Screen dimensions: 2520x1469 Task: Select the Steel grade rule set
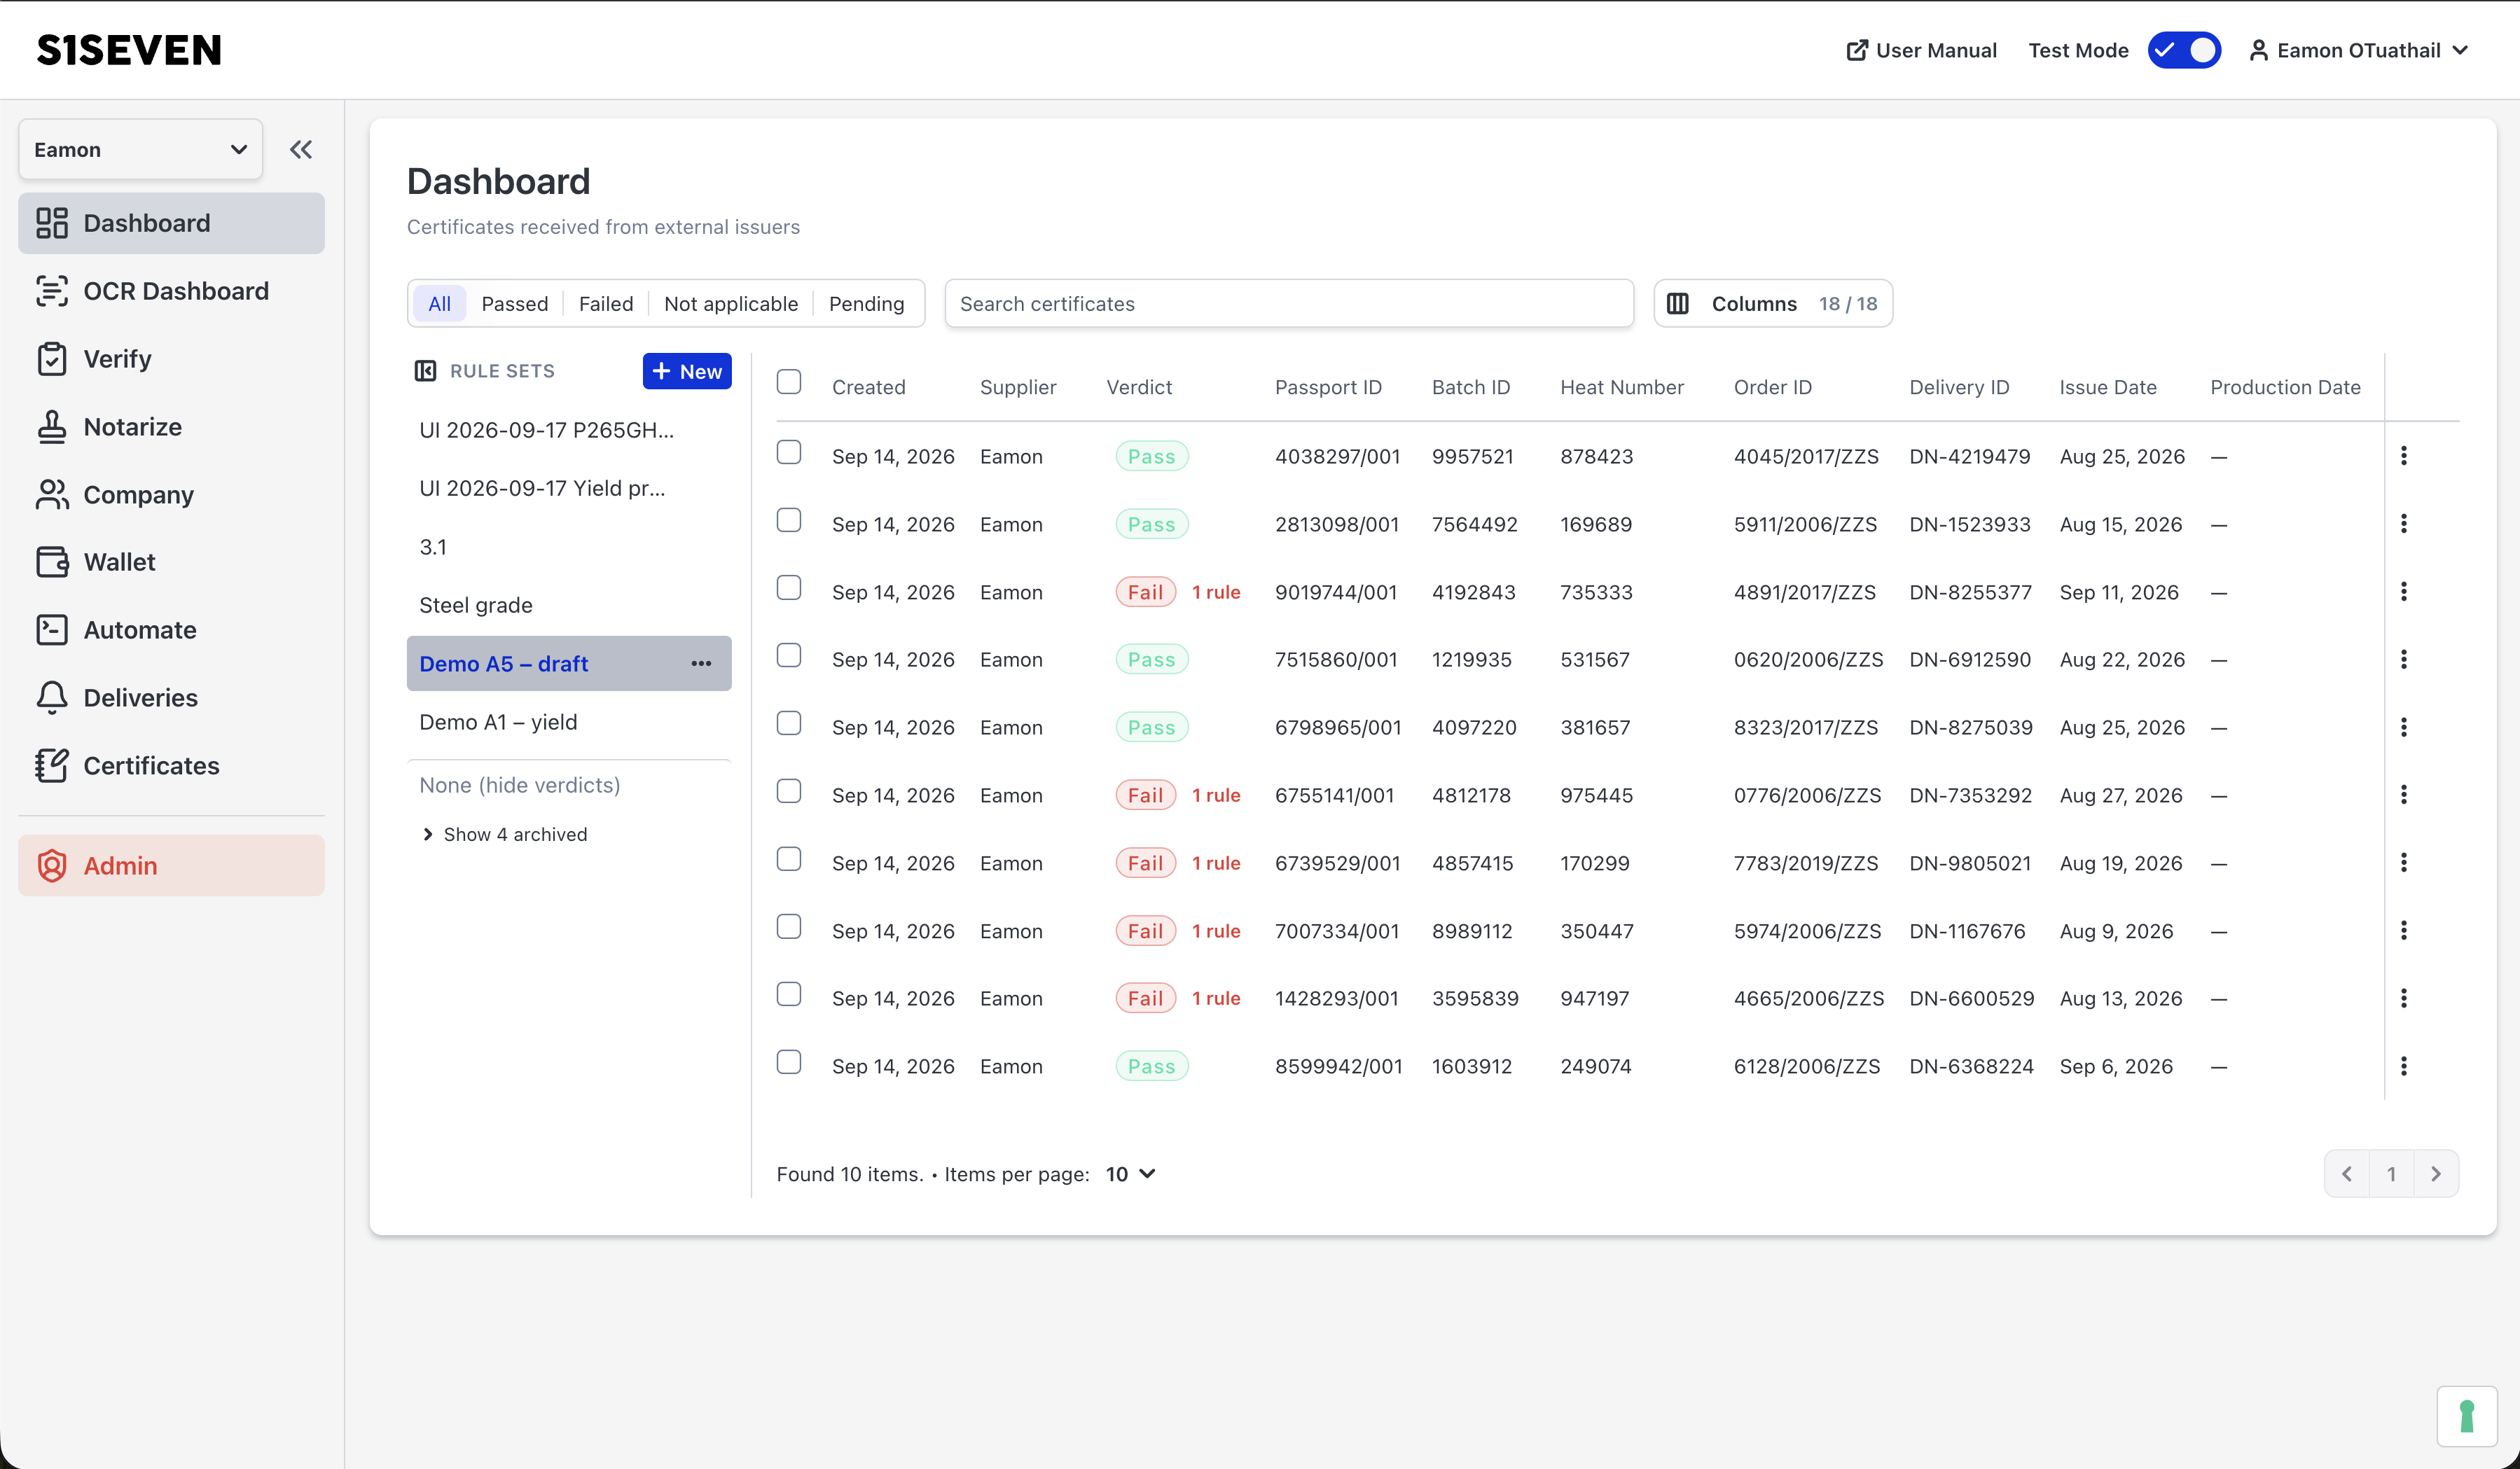click(569, 605)
